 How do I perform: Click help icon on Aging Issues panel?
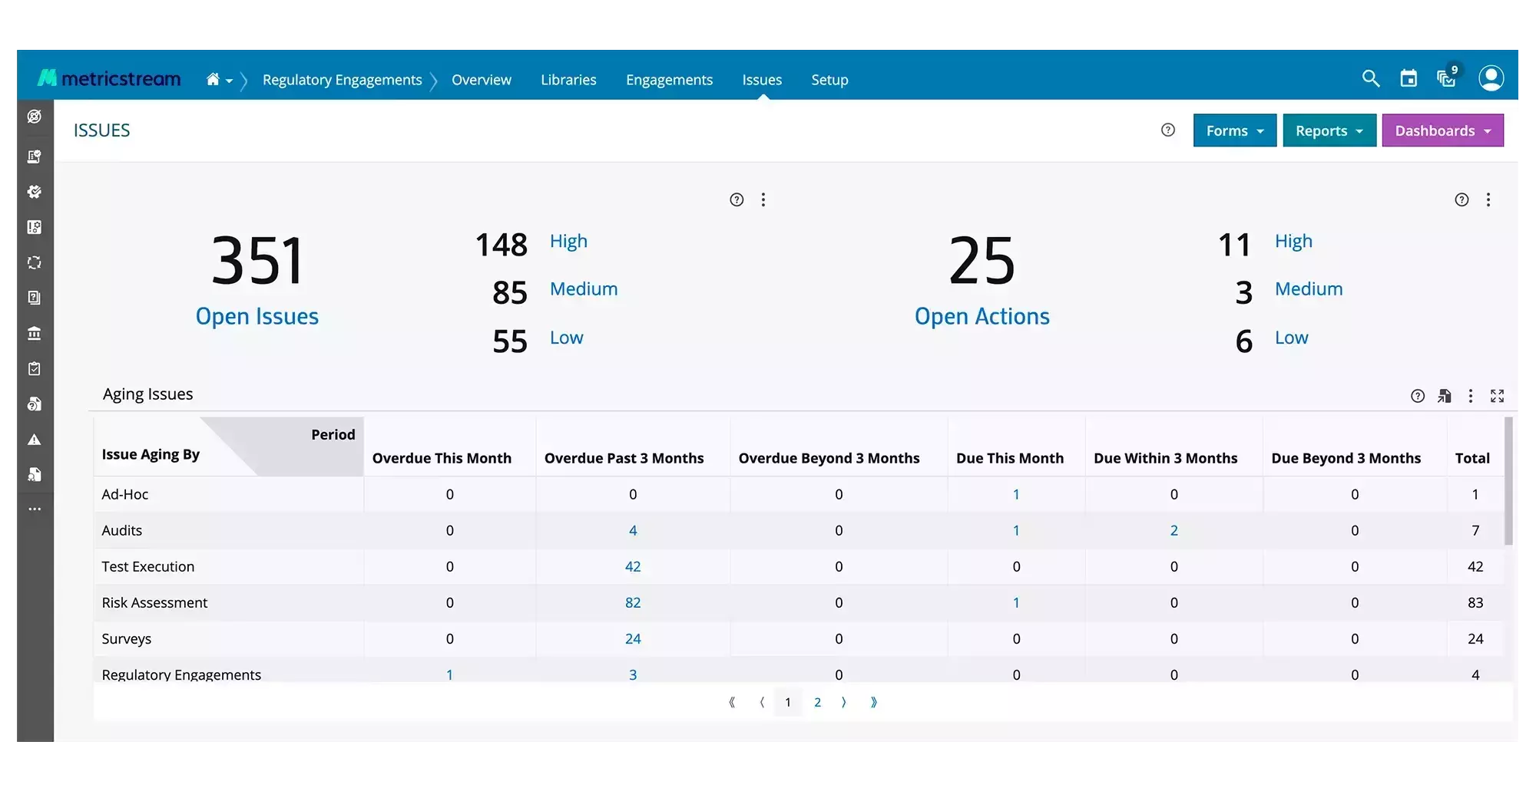click(x=1418, y=396)
